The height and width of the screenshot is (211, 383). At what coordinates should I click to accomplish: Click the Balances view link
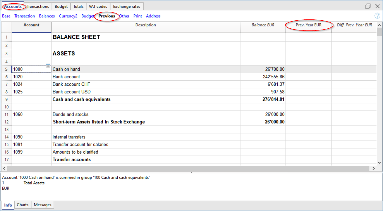pos(47,16)
